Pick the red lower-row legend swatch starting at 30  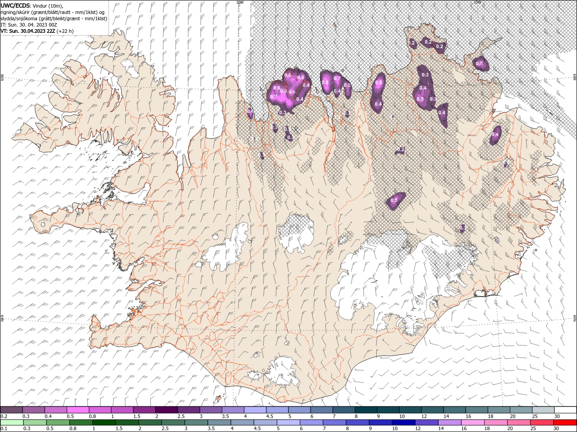564,423
